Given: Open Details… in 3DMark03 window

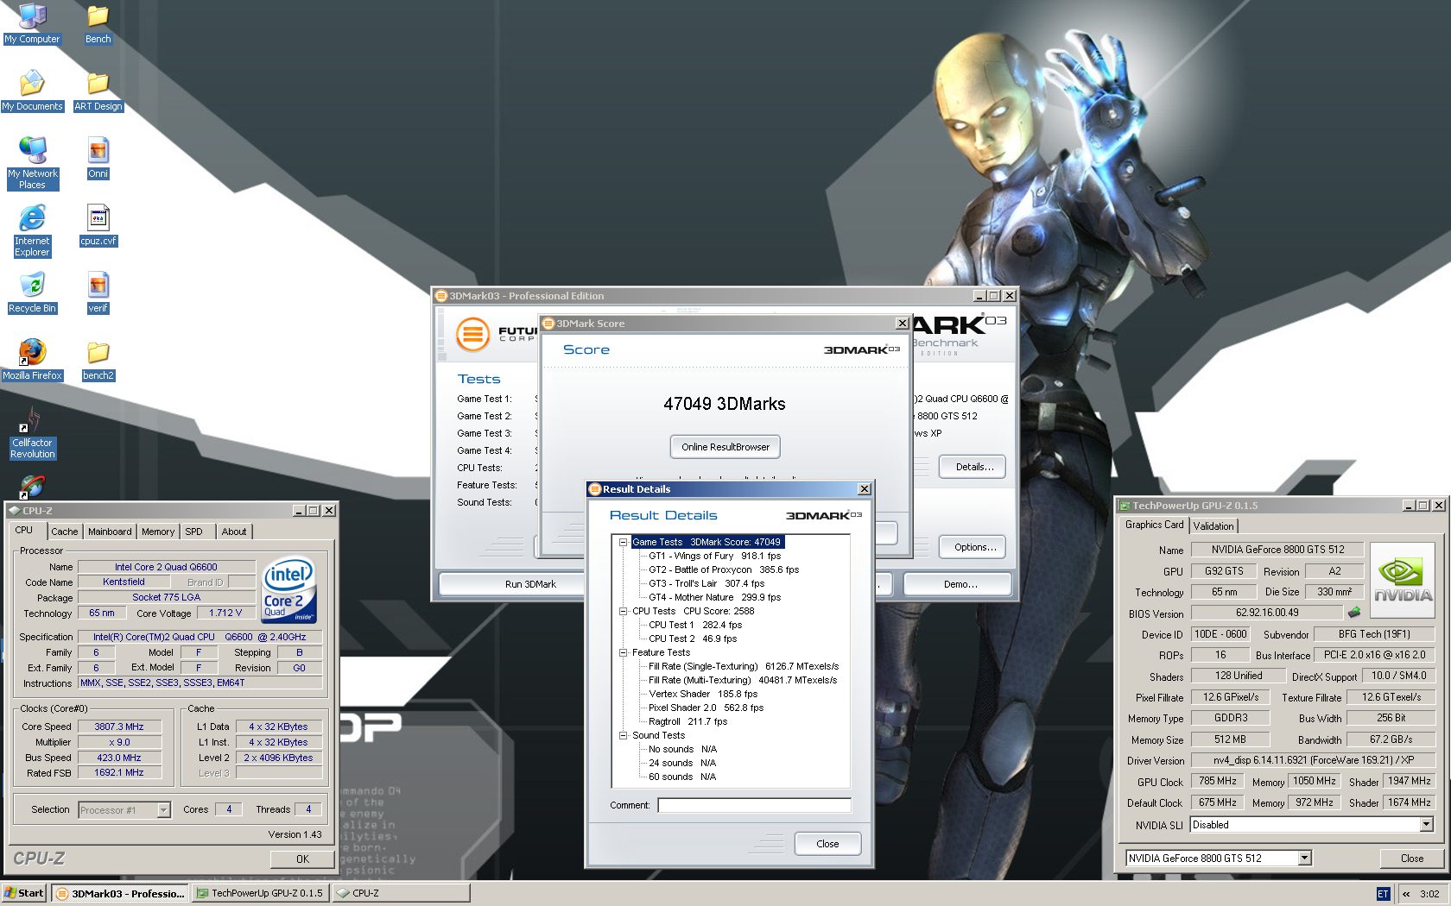Looking at the screenshot, I should pos(974,467).
